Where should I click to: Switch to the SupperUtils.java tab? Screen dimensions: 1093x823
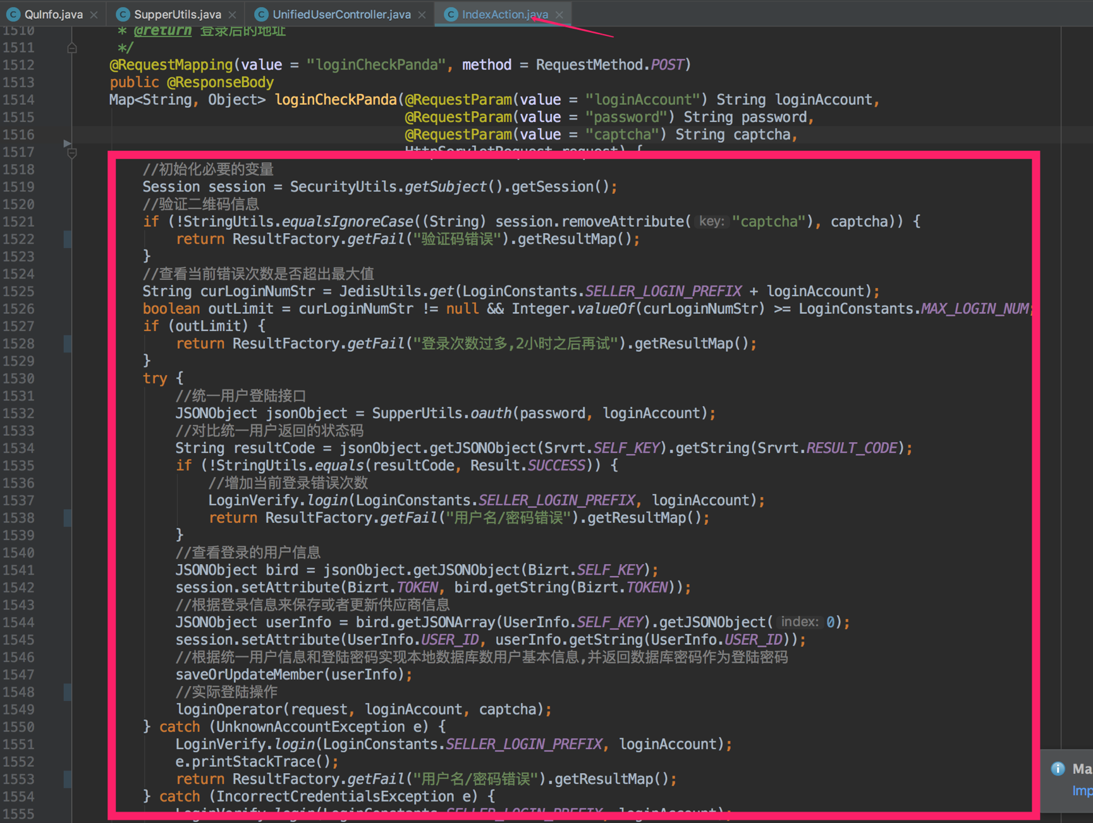click(x=178, y=14)
